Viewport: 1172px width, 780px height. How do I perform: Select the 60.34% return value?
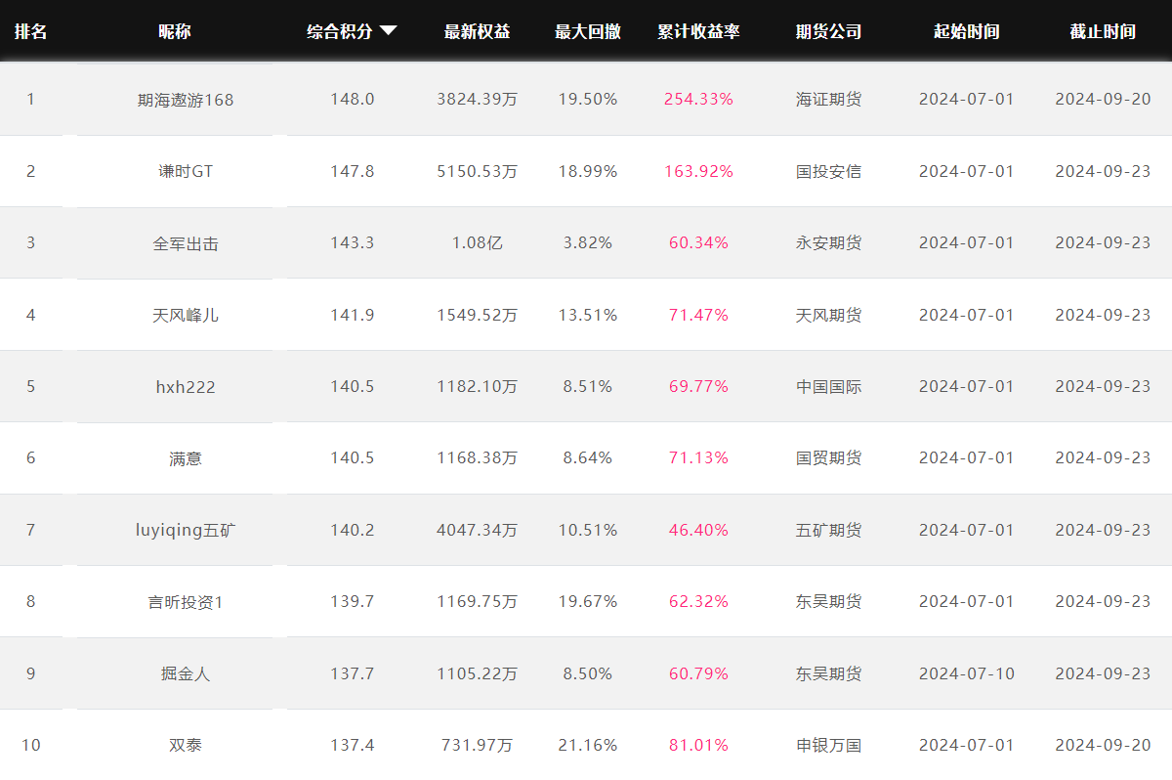[x=698, y=243]
